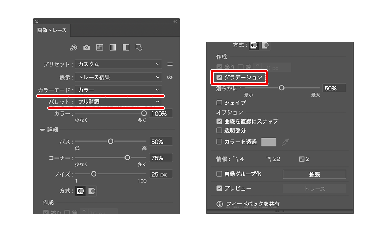The width and height of the screenshot is (386, 226).
Task: Click the 滑らかに slider handle
Action: tap(282, 88)
